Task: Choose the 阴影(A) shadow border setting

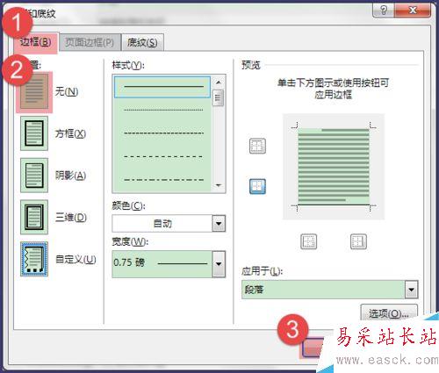Action: pyautogui.click(x=34, y=176)
